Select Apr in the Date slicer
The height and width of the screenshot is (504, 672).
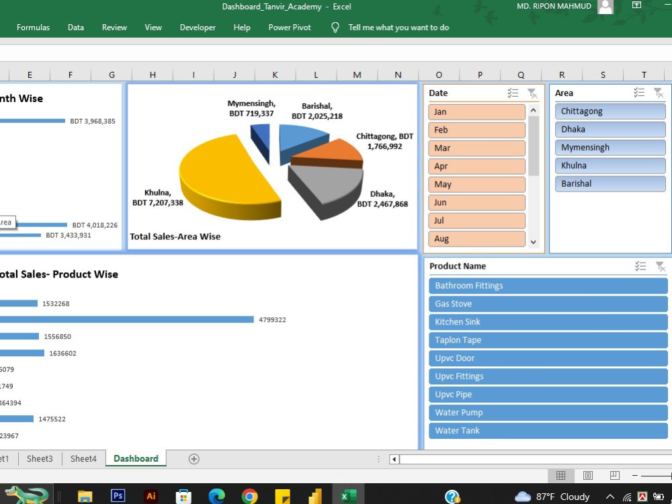point(476,166)
